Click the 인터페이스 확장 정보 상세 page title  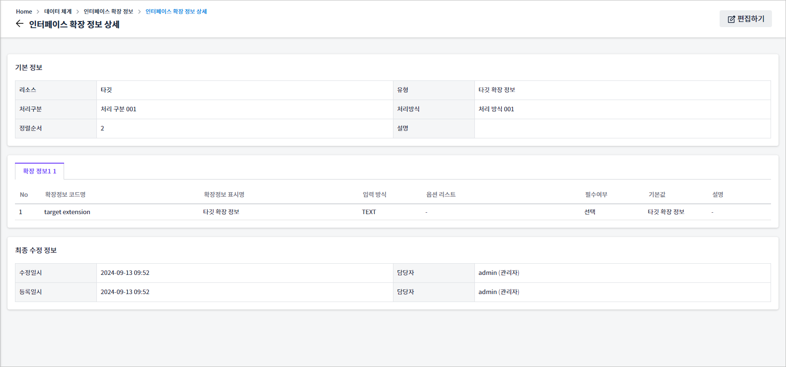(74, 24)
